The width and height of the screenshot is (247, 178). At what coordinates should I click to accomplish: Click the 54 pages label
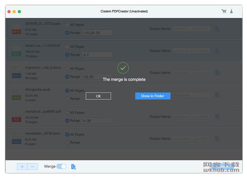(x=31, y=34)
